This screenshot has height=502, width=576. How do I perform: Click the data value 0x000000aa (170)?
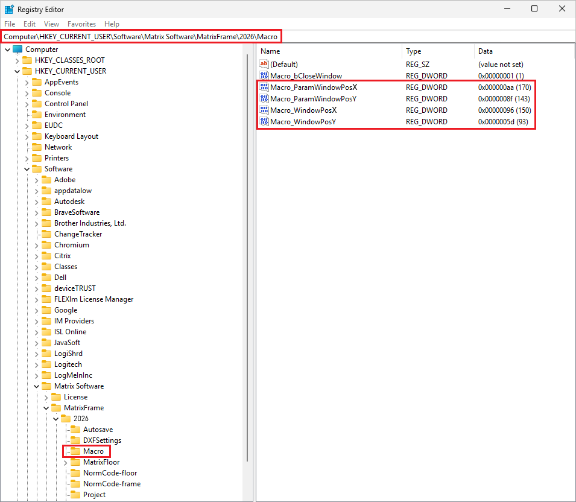(x=505, y=87)
